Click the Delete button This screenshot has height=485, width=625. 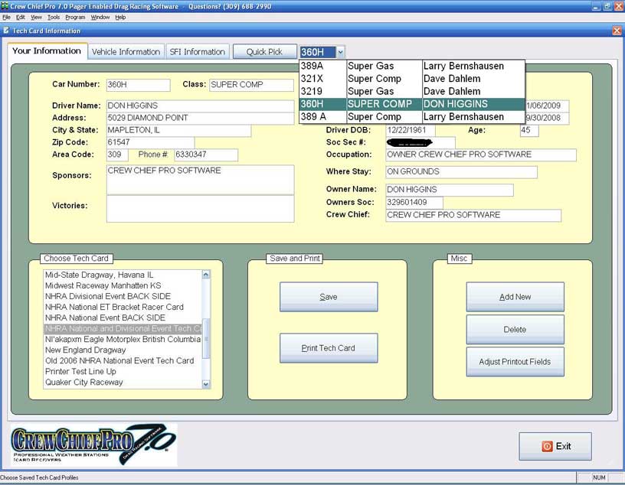coord(515,330)
